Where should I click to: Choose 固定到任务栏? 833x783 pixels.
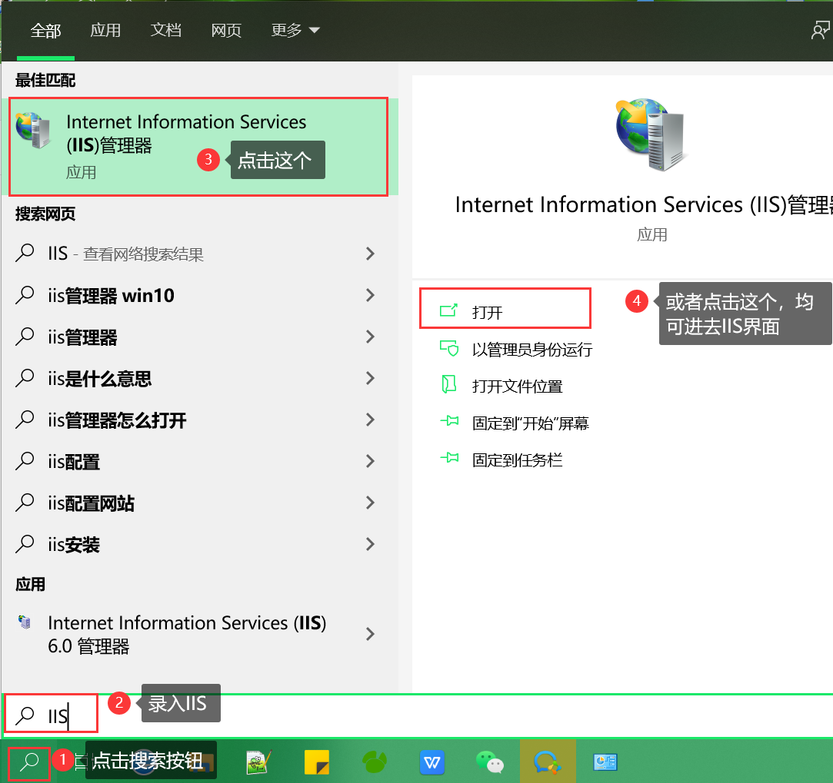pos(518,460)
